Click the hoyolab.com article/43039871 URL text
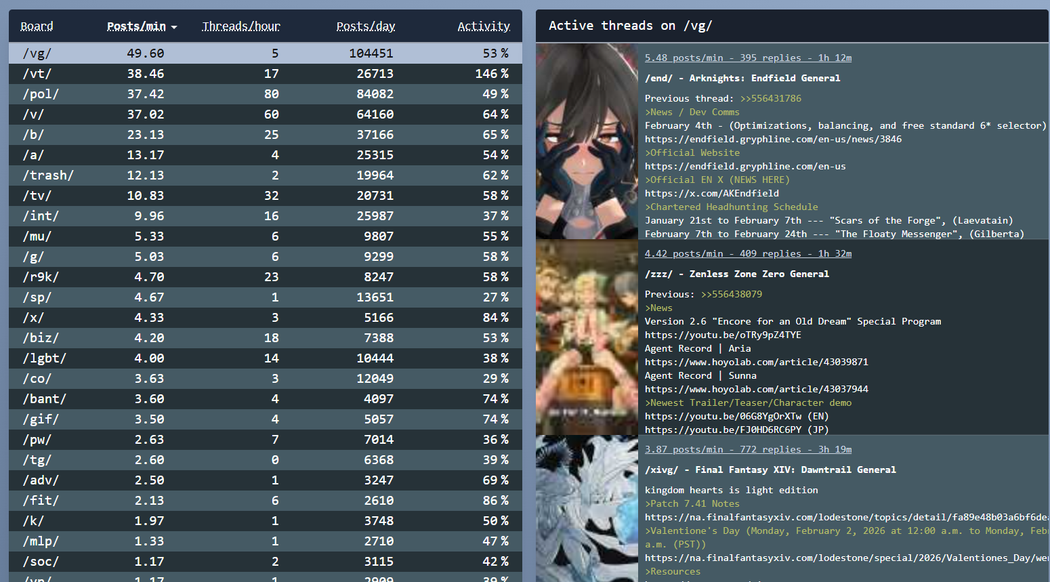This screenshot has width=1050, height=582. tap(757, 362)
